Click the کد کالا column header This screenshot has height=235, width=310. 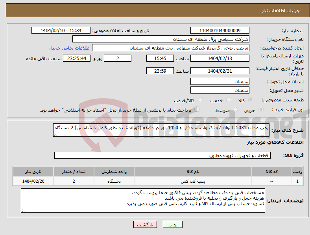(272, 172)
